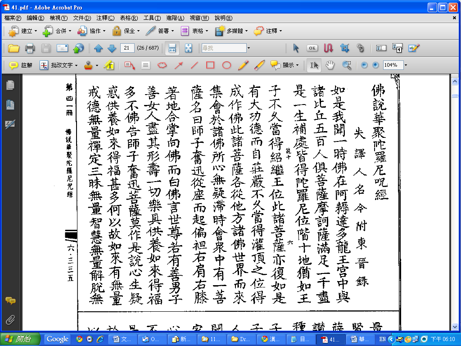Select the Hand tool

pos(330,65)
